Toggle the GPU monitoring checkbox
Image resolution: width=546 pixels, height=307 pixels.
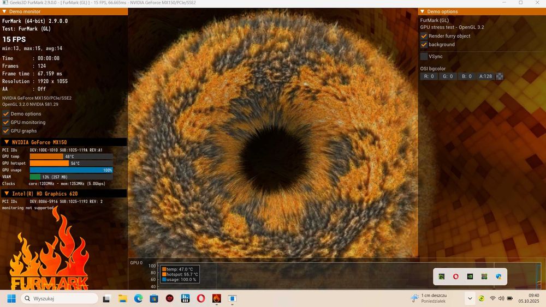click(6, 122)
